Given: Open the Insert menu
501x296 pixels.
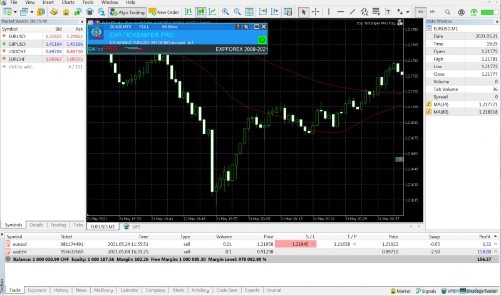Looking at the screenshot, I should point(48,3).
